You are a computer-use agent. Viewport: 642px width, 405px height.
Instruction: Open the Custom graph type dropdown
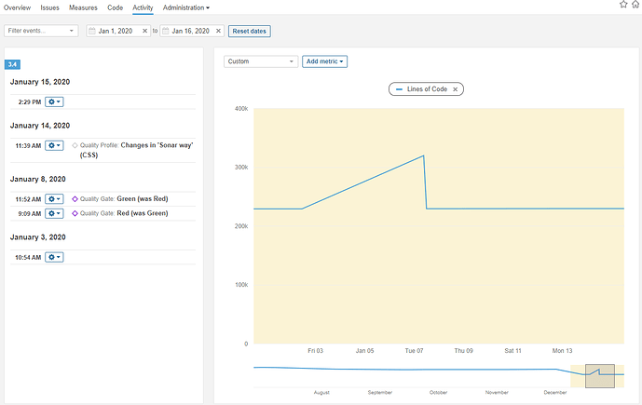(261, 61)
